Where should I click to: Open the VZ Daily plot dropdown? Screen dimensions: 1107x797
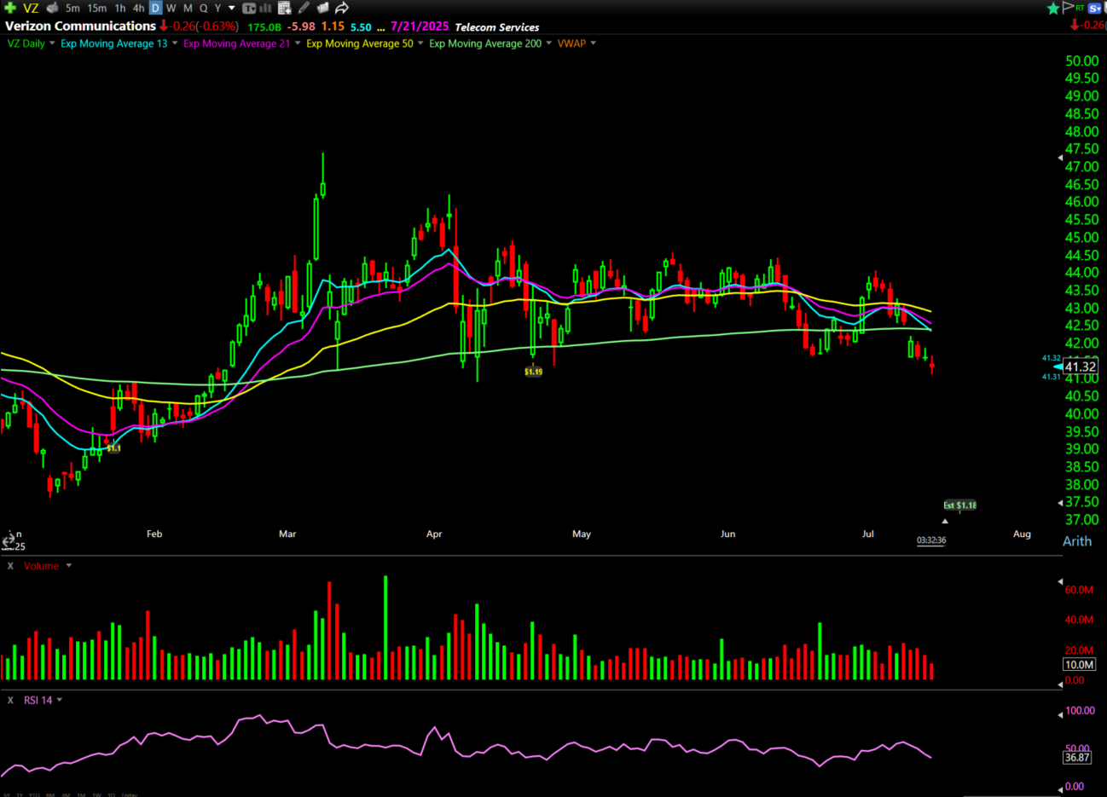[x=52, y=43]
